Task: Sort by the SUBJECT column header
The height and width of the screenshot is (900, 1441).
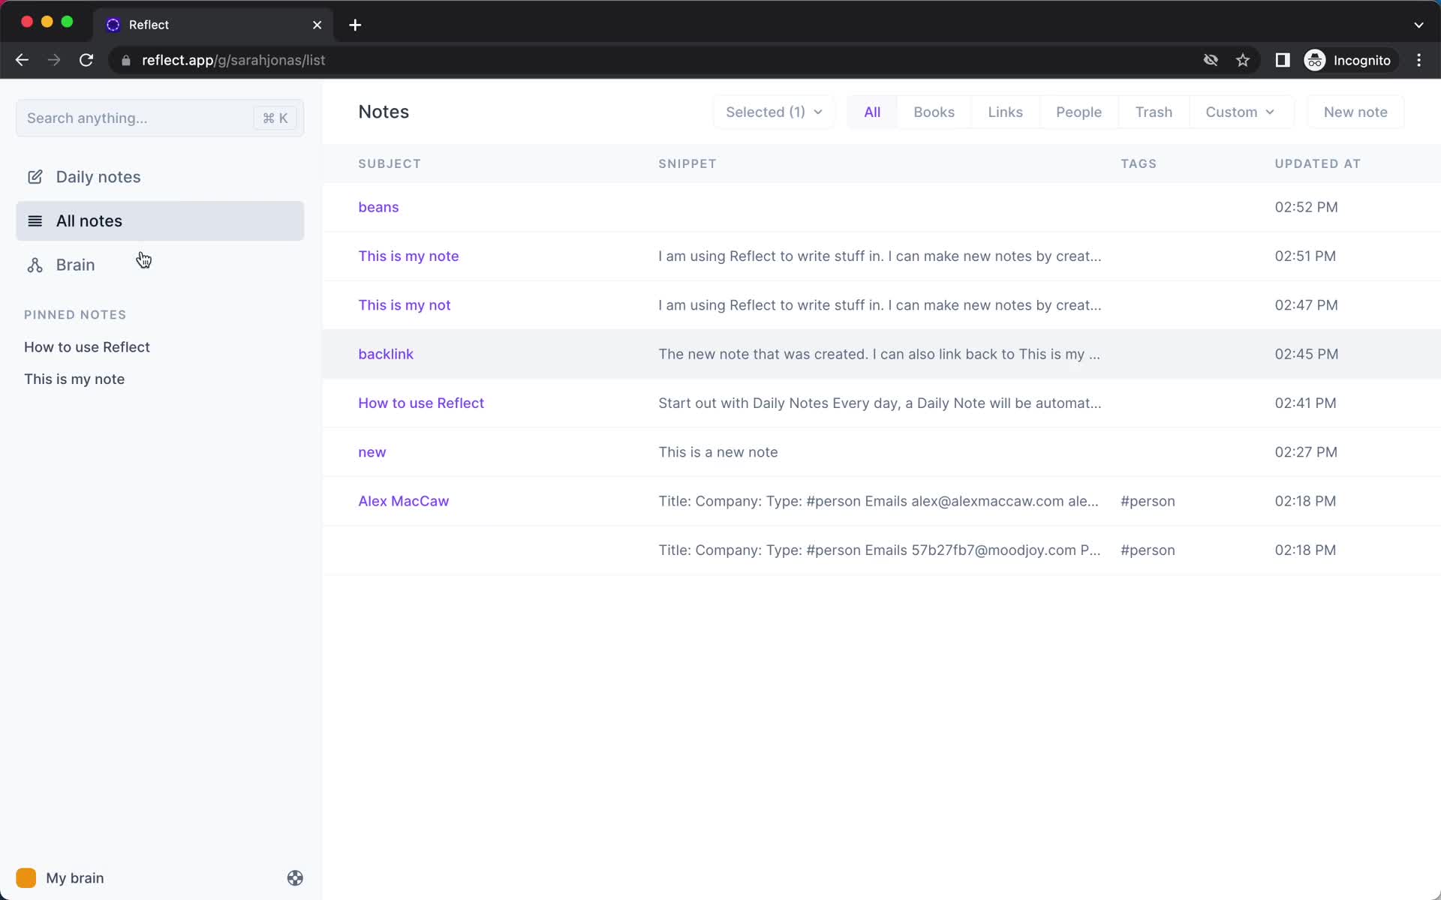Action: coord(390,163)
